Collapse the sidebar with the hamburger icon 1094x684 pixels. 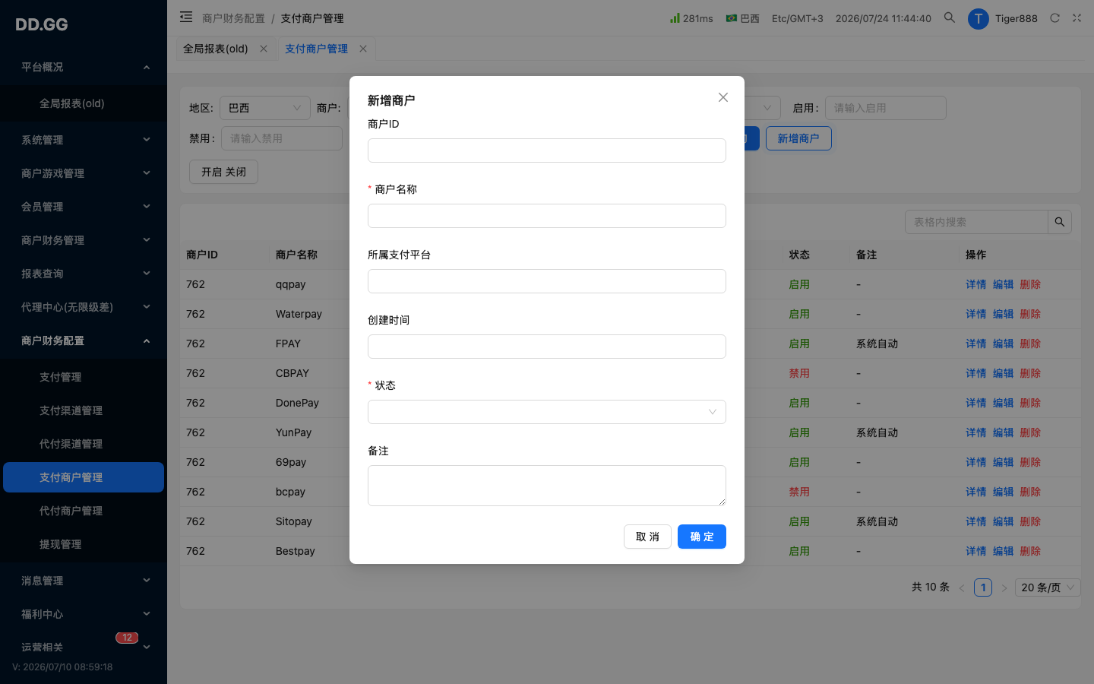click(x=186, y=17)
